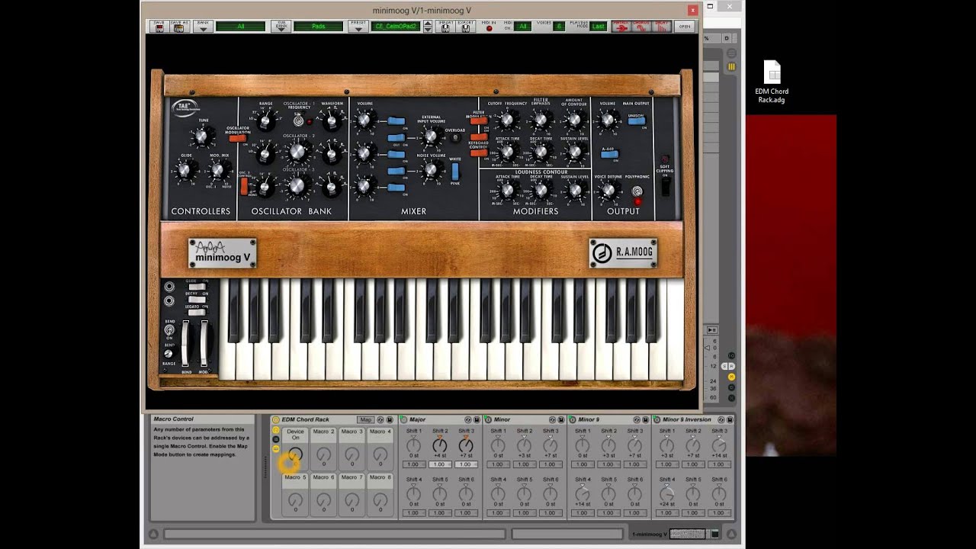Show or hide the rack Chain List
This screenshot has width=976, height=549.
point(275,439)
